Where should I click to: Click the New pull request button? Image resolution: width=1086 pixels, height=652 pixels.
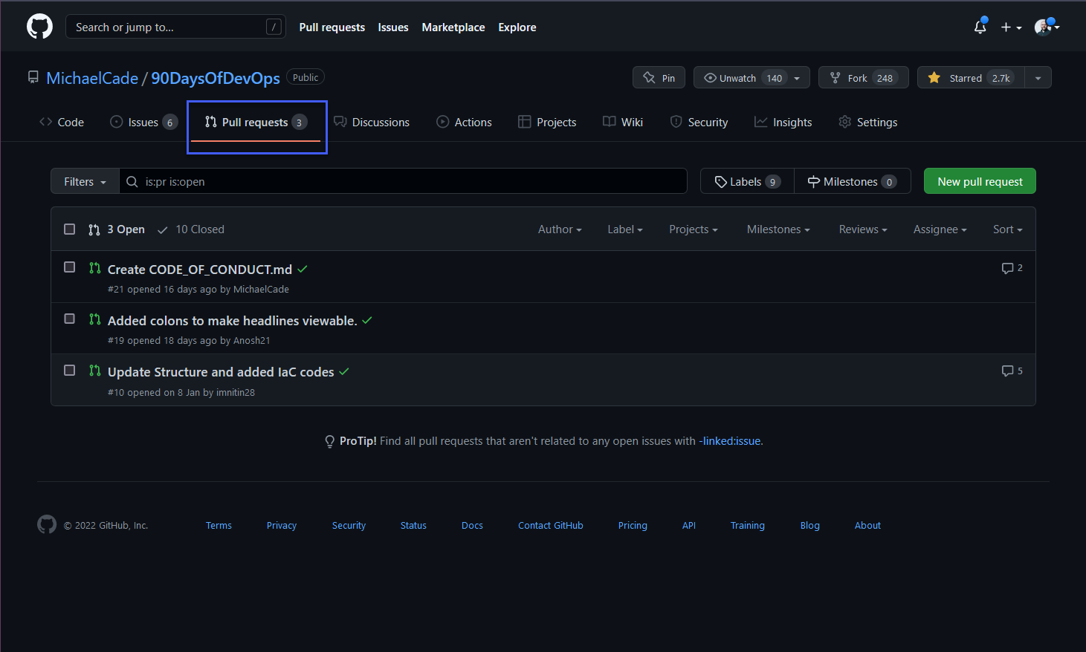[x=979, y=180]
